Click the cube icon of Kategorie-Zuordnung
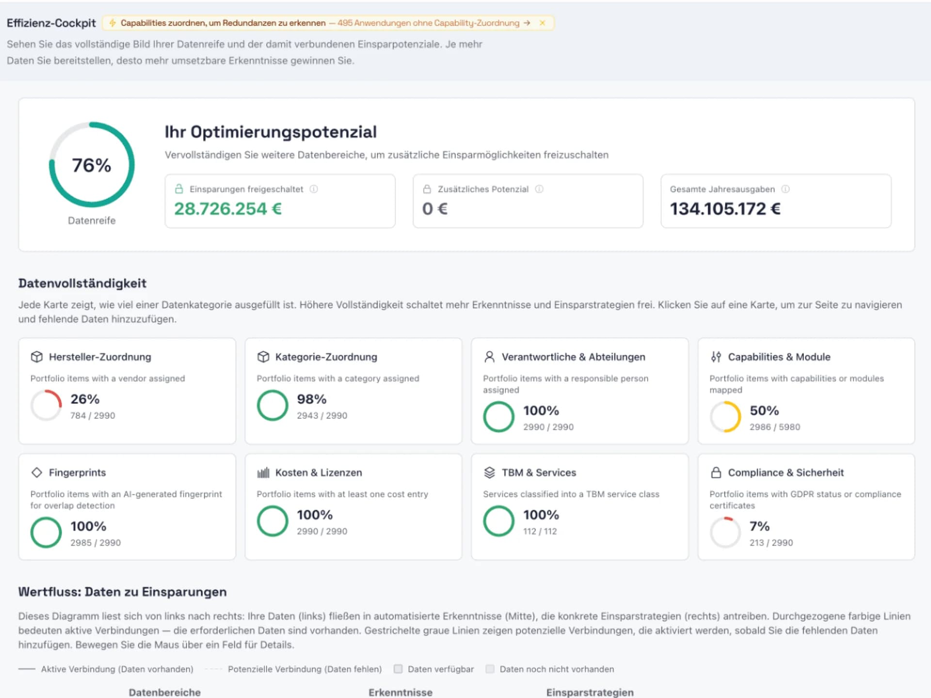Image resolution: width=931 pixels, height=698 pixels. pyautogui.click(x=263, y=357)
